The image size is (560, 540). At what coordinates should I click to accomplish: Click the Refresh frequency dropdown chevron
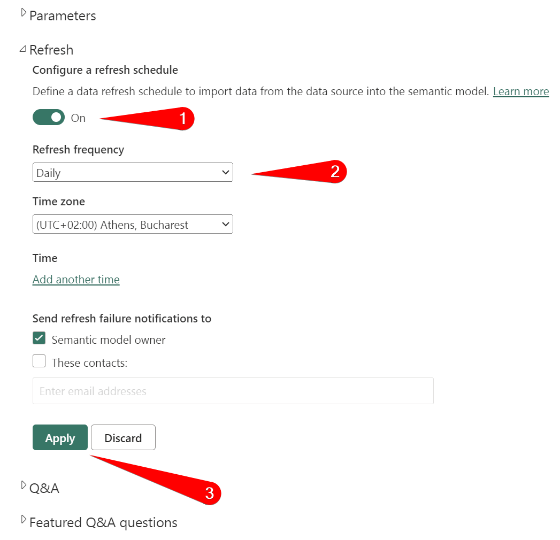(226, 172)
